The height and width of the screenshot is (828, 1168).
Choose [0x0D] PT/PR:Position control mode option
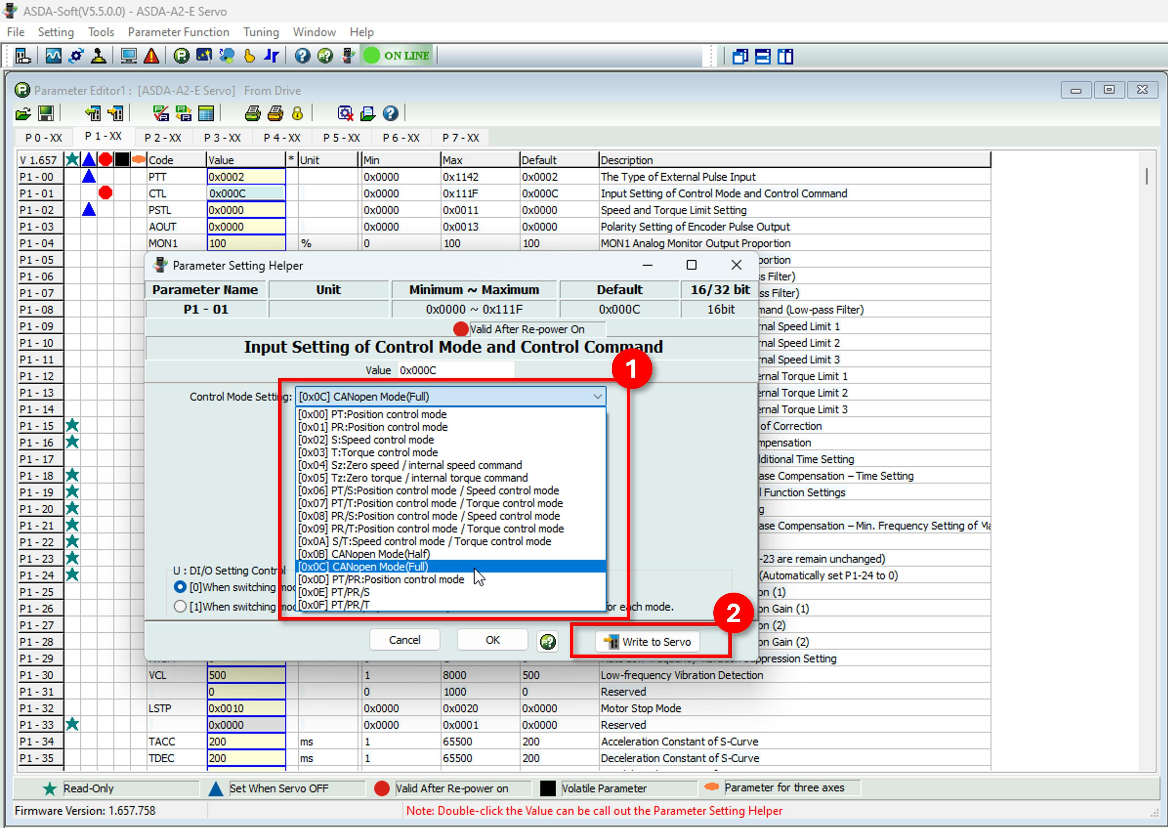pos(451,579)
